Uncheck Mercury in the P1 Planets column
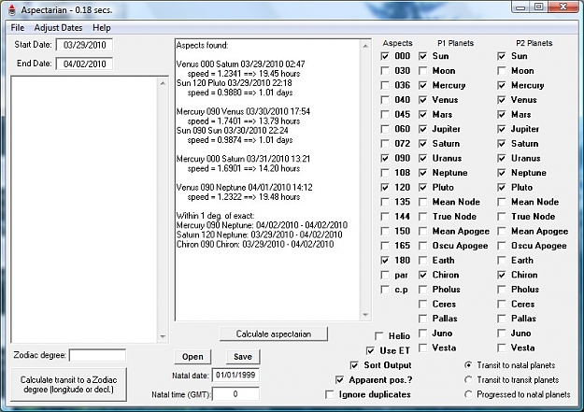This screenshot has width=584, height=412. pyautogui.click(x=422, y=85)
